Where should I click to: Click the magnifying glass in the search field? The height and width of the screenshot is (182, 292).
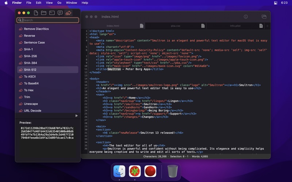click(20, 20)
